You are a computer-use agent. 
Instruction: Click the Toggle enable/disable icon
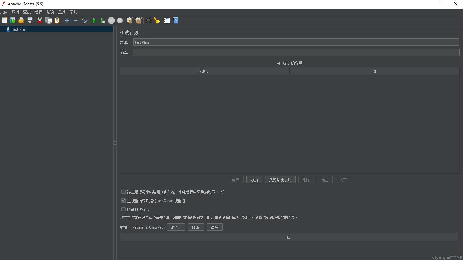84,20
